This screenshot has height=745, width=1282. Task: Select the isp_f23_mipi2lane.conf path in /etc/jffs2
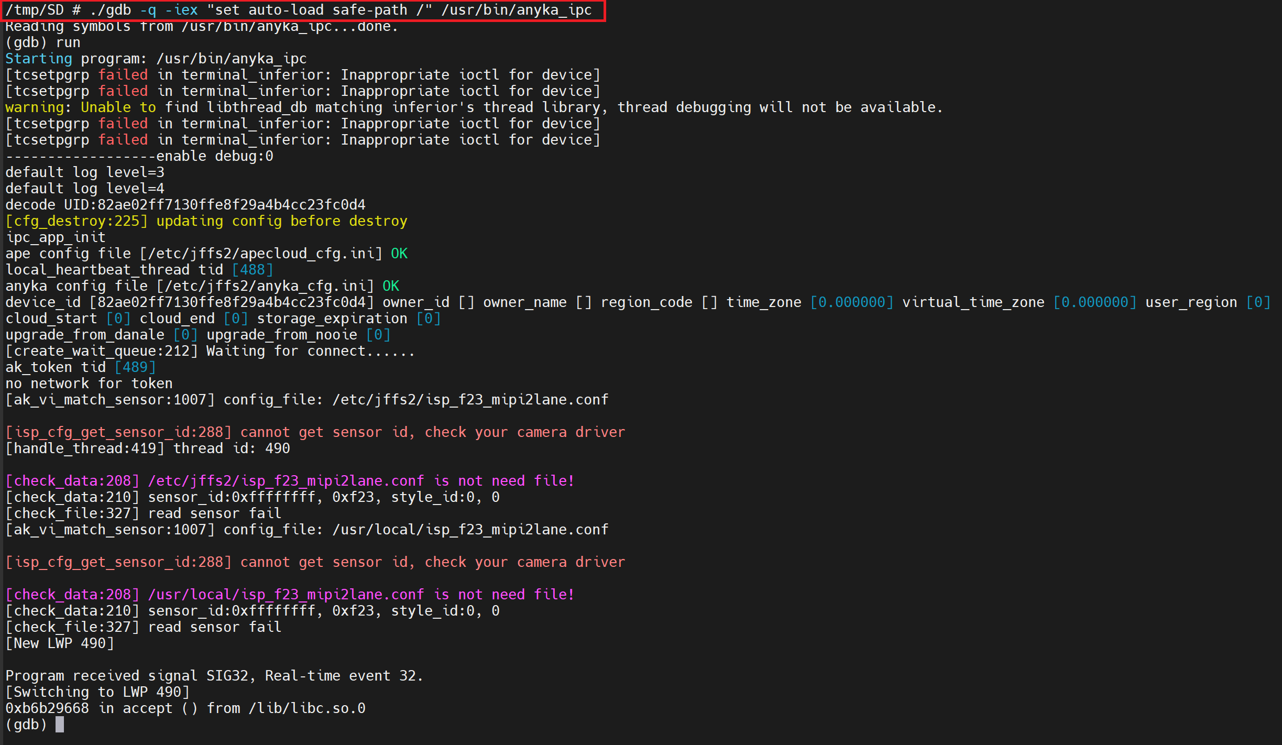(470, 399)
